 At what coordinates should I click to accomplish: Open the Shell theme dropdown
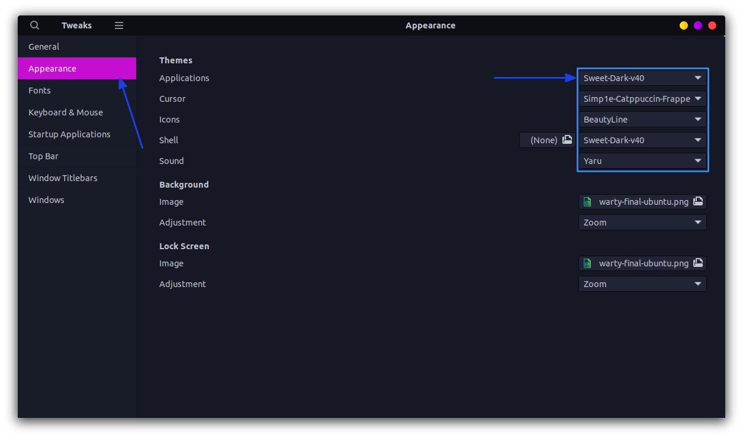[642, 140]
